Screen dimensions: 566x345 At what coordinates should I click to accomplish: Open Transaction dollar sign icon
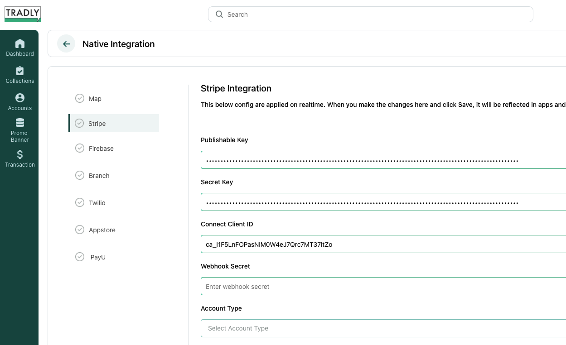20,154
